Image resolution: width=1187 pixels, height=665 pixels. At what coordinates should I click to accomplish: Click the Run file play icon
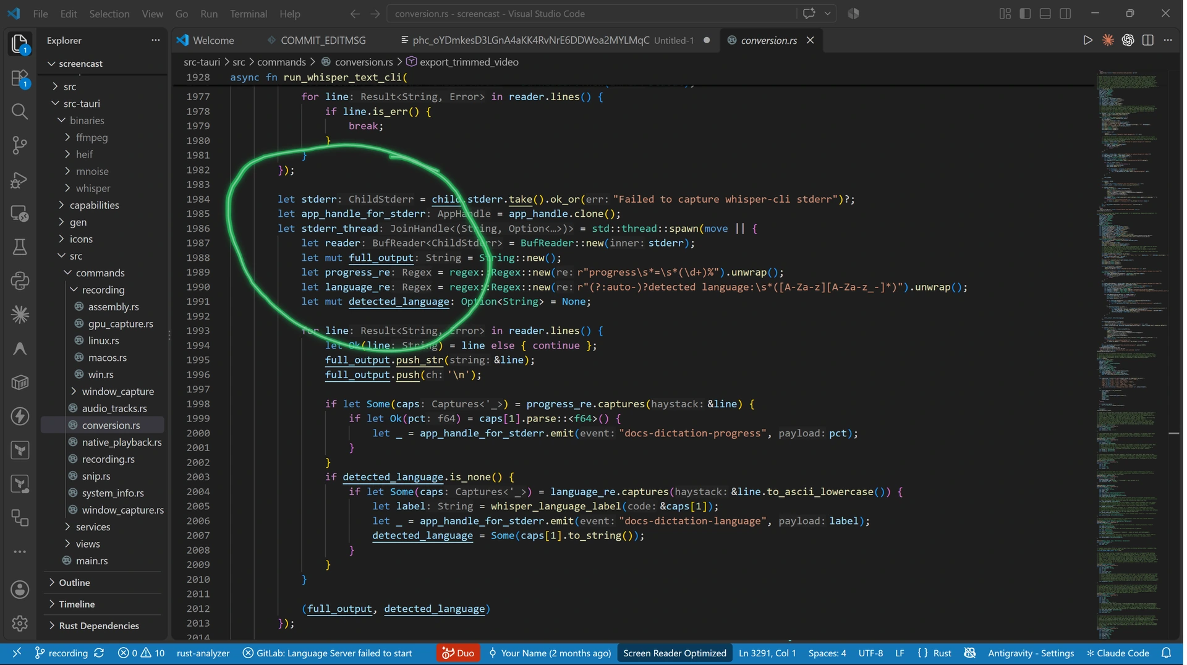[x=1087, y=40]
